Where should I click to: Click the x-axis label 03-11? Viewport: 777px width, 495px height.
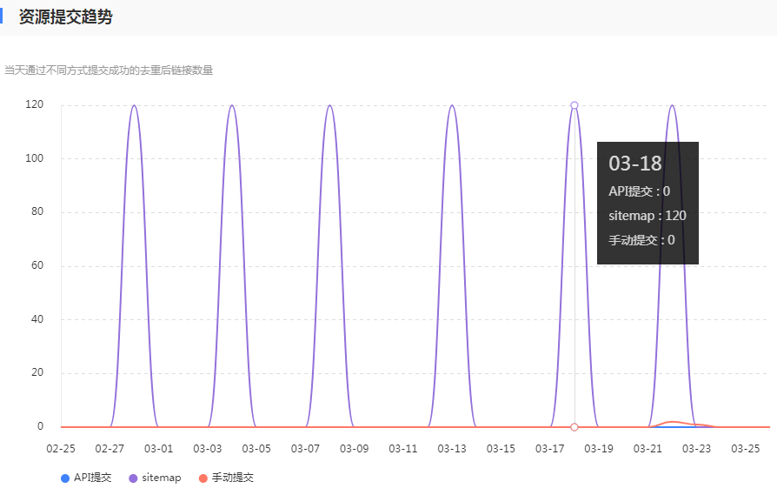(403, 449)
